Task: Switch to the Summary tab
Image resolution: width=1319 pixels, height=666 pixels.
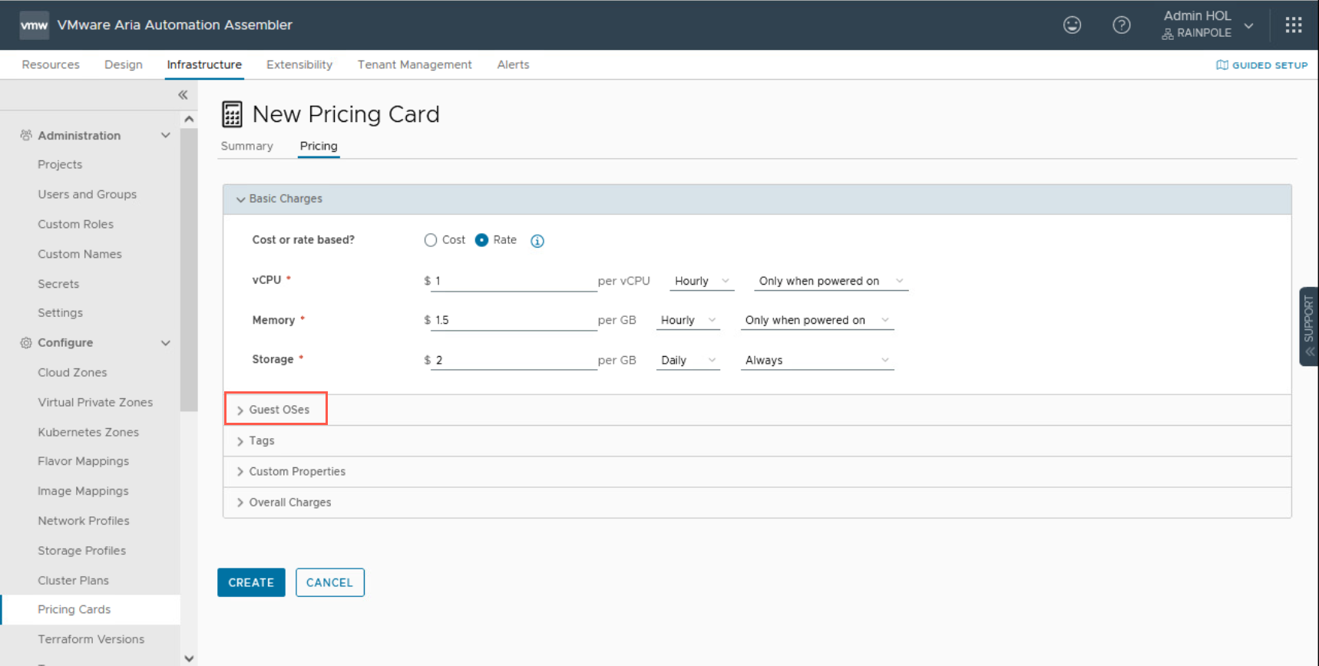Action: pos(246,147)
